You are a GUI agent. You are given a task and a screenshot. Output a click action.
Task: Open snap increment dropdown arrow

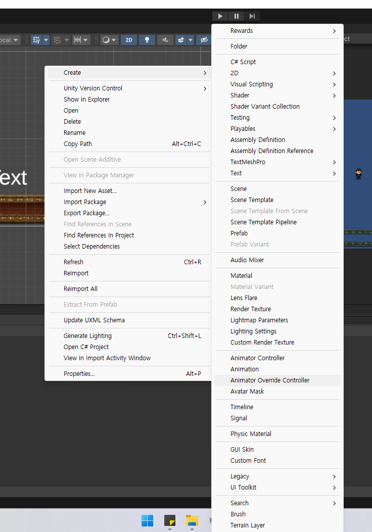(x=86, y=40)
